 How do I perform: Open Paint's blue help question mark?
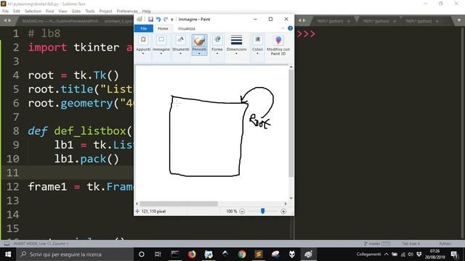click(290, 28)
